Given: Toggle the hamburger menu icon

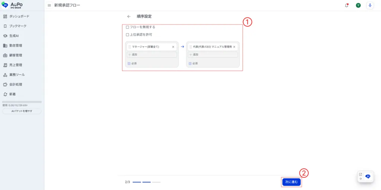Looking at the screenshot, I should pos(49,5).
